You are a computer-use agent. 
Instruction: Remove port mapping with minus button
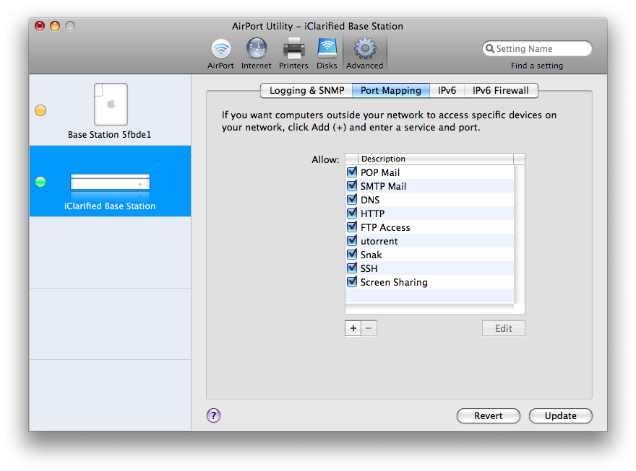[x=369, y=328]
